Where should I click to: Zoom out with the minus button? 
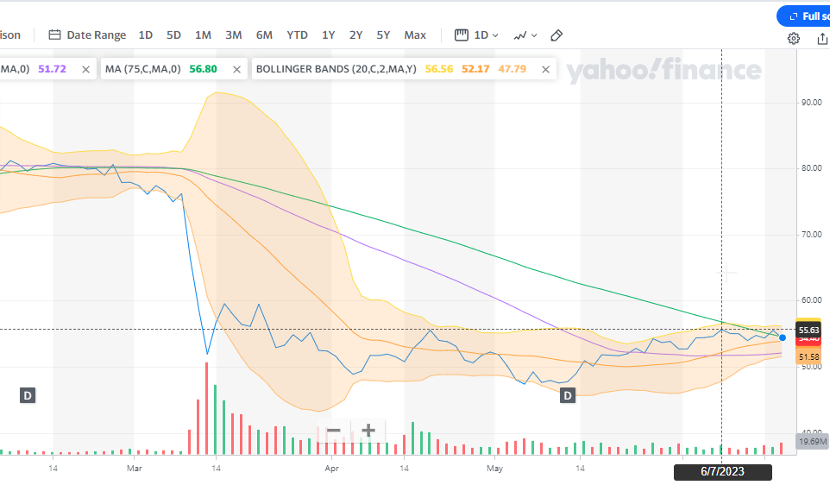334,431
